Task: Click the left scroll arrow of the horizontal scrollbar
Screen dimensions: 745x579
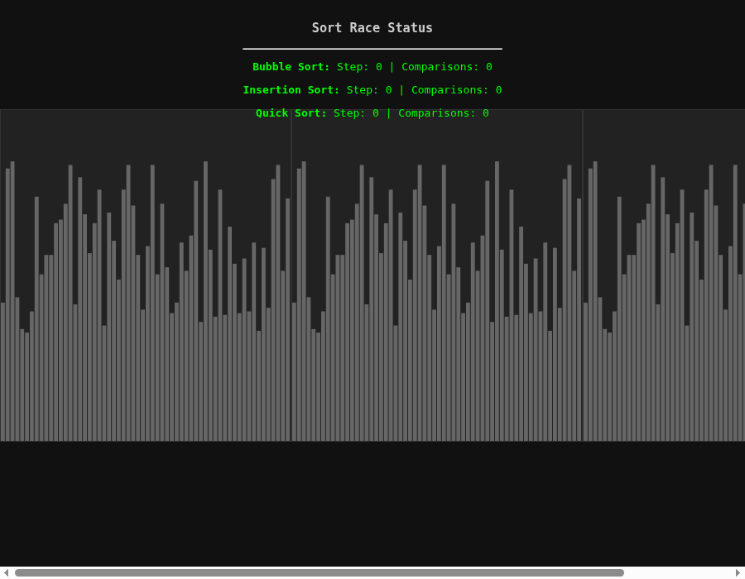Action: click(x=6, y=572)
